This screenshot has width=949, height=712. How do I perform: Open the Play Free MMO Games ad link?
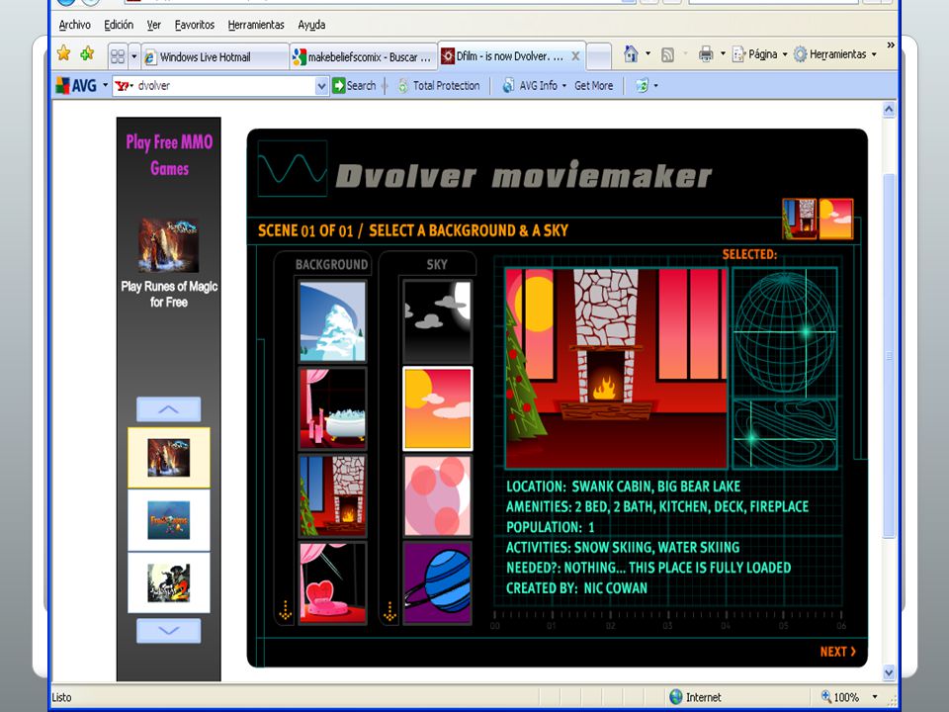pyautogui.click(x=169, y=155)
